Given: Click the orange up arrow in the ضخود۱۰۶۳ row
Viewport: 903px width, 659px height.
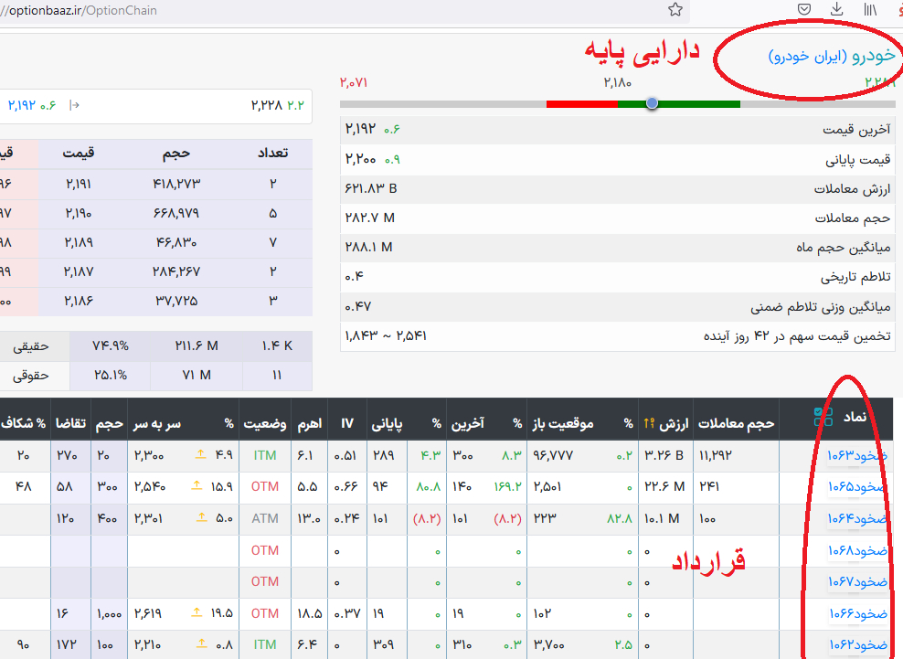Looking at the screenshot, I should point(200,454).
